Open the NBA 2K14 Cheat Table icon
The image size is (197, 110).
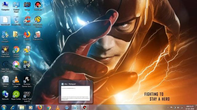[x=5, y=67]
